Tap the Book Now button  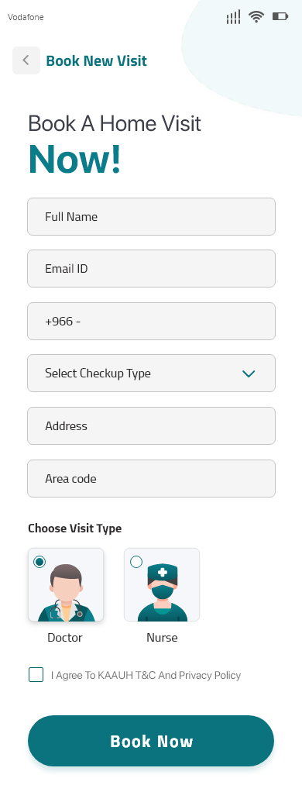(x=151, y=741)
